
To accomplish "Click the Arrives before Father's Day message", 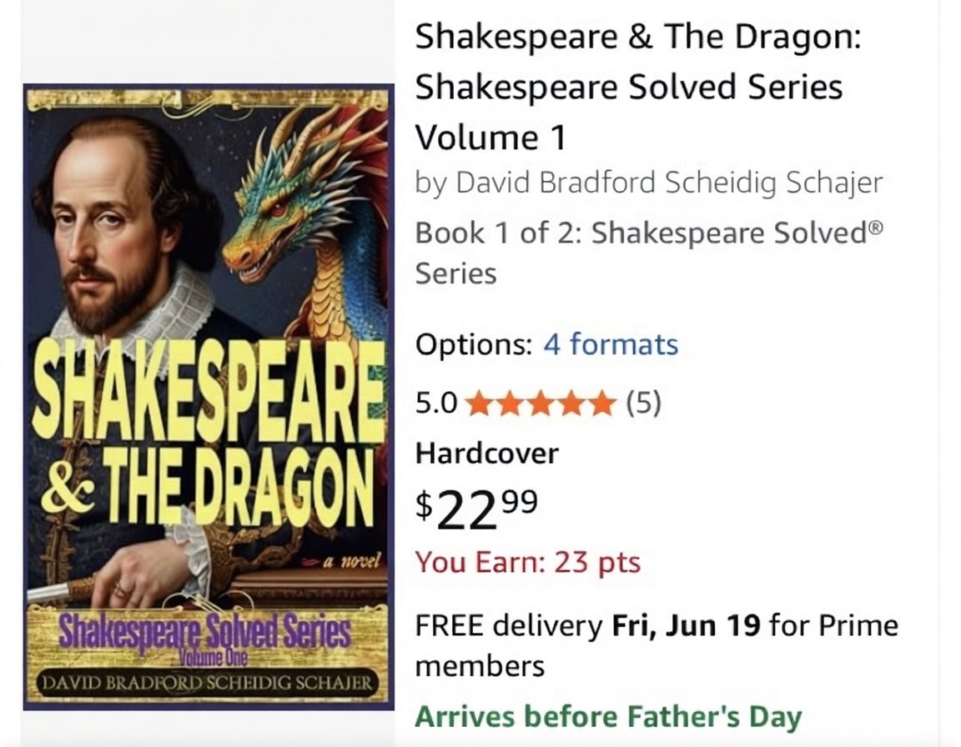I will point(609,717).
